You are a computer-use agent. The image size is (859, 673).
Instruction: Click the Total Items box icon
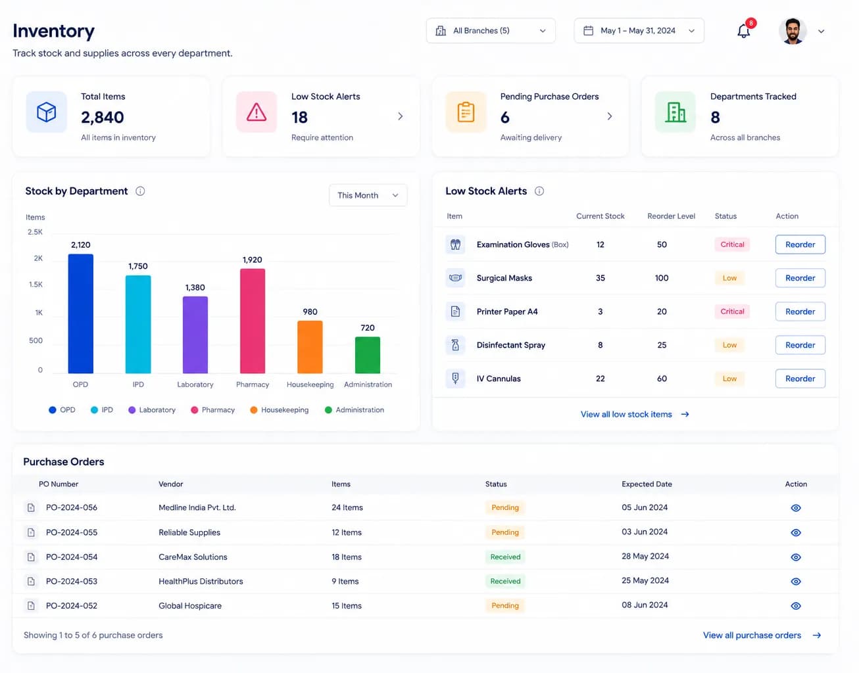46,112
